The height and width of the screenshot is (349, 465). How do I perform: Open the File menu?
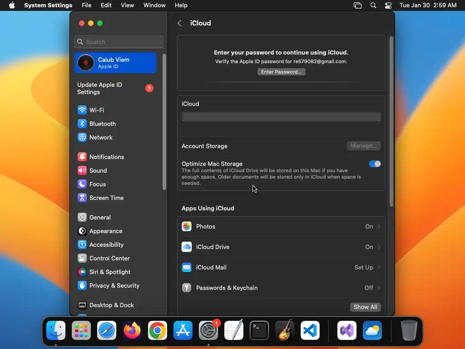87,5
